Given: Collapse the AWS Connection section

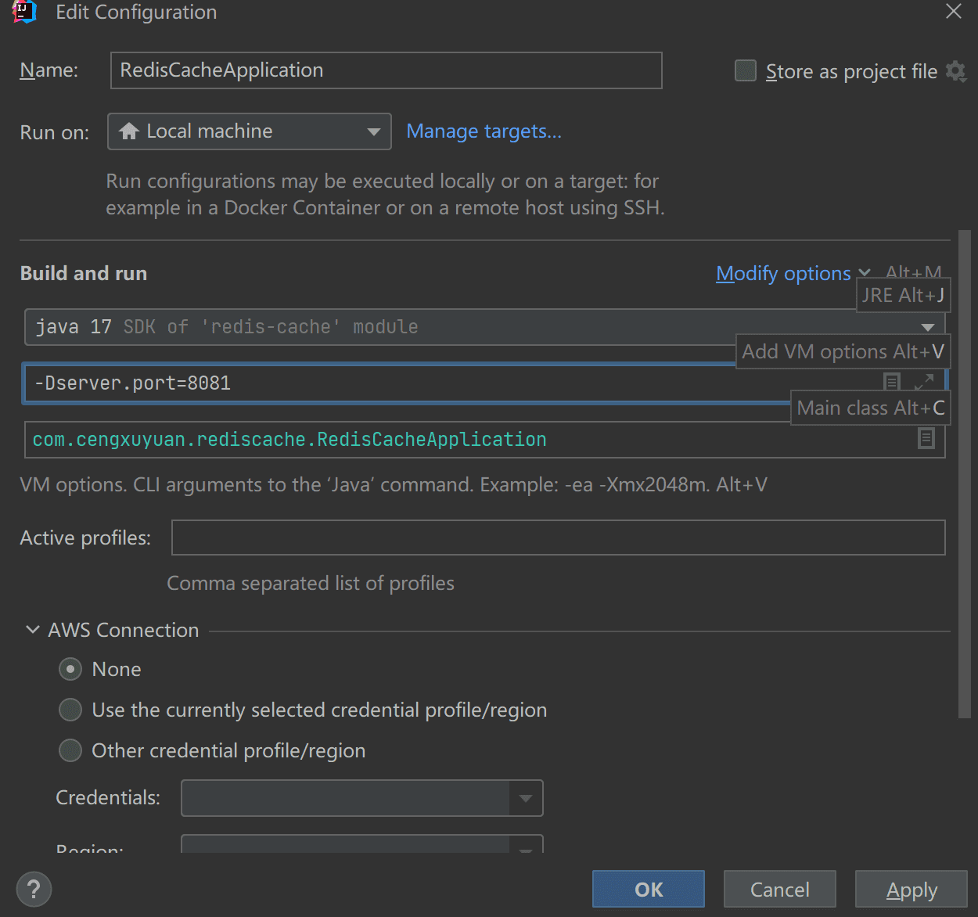Looking at the screenshot, I should [33, 630].
